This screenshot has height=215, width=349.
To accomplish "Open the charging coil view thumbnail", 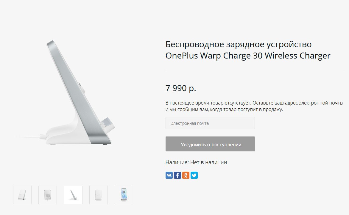I will tap(48, 195).
